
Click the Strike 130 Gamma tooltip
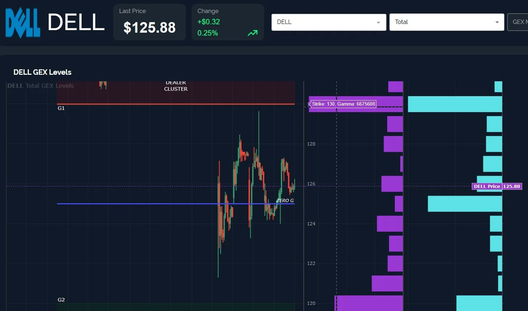343,104
